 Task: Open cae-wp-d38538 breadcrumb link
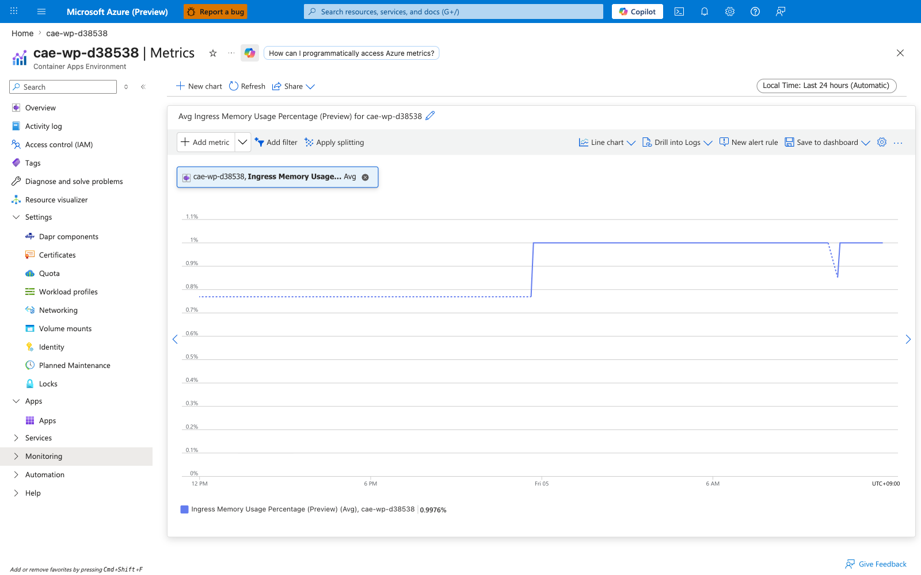(77, 33)
